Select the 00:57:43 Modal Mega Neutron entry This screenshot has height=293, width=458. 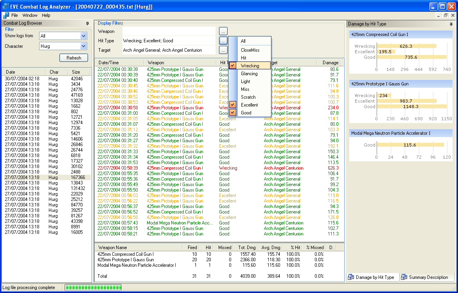219,223
